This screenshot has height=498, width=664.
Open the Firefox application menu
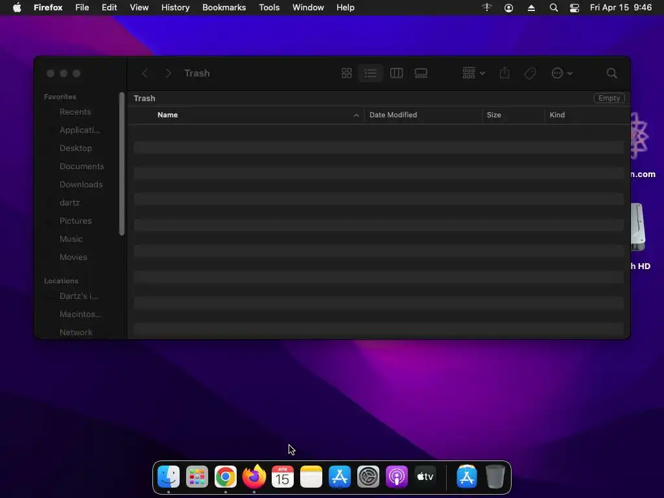click(x=48, y=8)
